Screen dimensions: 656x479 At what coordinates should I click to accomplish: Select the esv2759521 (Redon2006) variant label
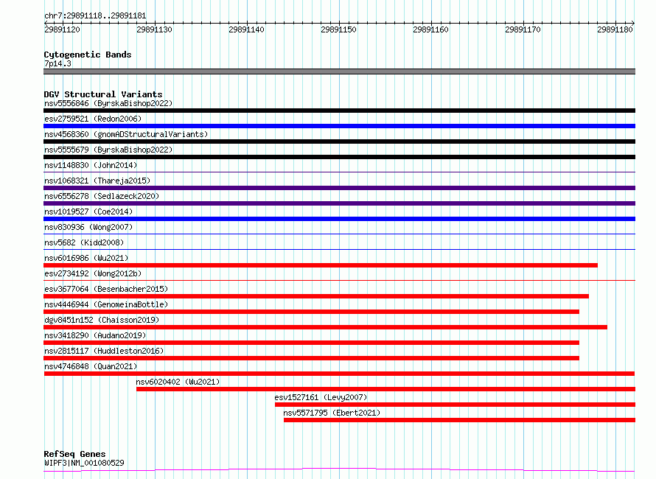[x=93, y=119]
